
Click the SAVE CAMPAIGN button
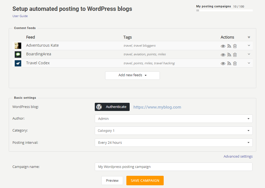(145, 180)
